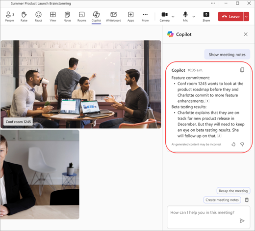Expand the Camera options chevron

173,17
